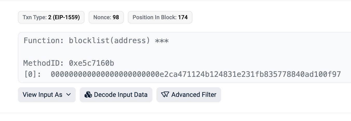Expand the chevron arrow on View Input As
Viewport: 351px width, 121px height.
click(69, 95)
